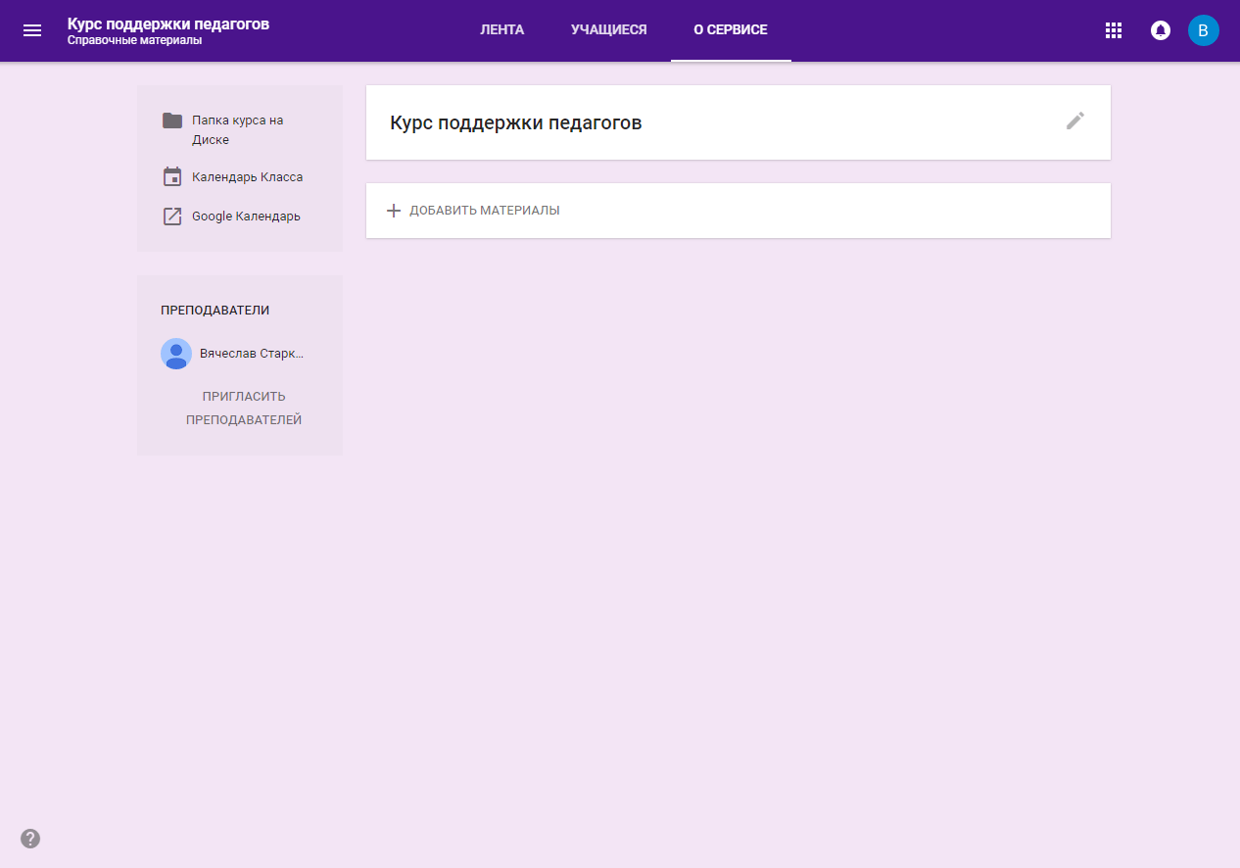This screenshot has width=1240, height=868.
Task: Switch to the ЛЕНТА tab
Action: click(501, 30)
